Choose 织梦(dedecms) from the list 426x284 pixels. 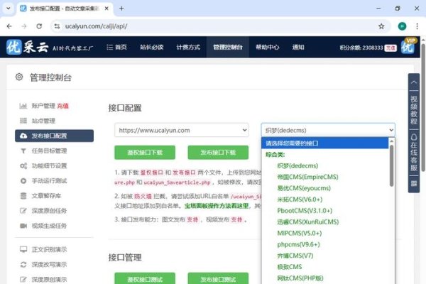click(297, 165)
